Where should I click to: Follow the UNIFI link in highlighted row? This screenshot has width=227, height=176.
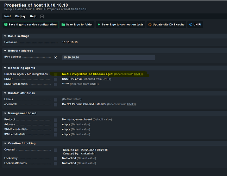[x=138, y=74]
